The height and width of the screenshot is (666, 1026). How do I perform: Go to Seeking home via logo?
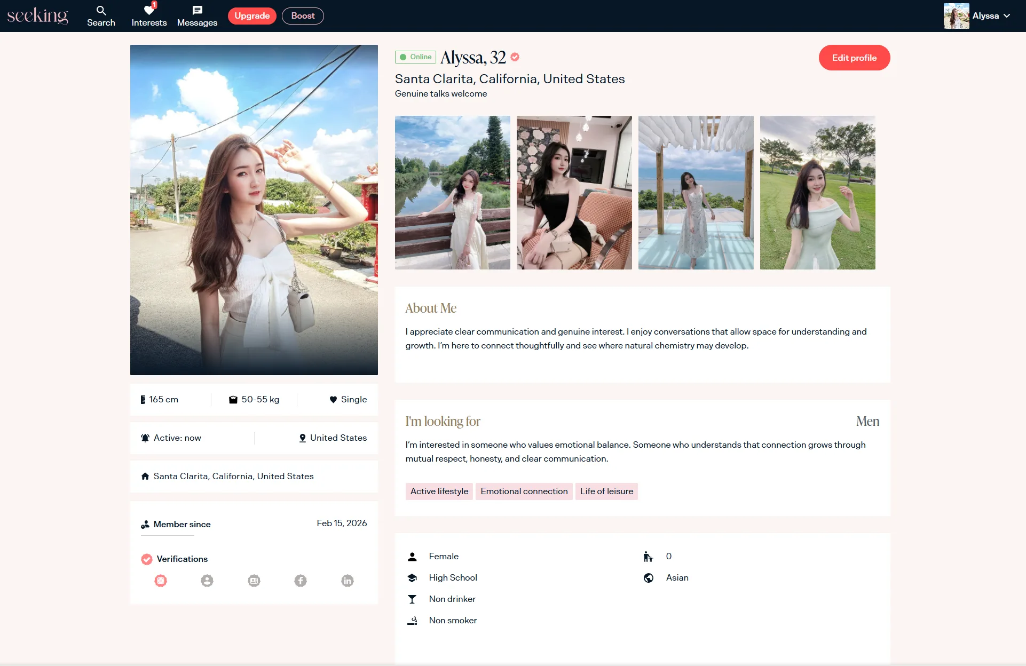37,16
